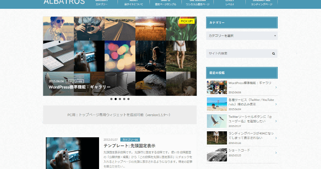Image resolution: width=321 pixels, height=169 pixels.
Task: Open recent post WordPress標準機能：ギャラリー in sidebar
Action: point(250,85)
